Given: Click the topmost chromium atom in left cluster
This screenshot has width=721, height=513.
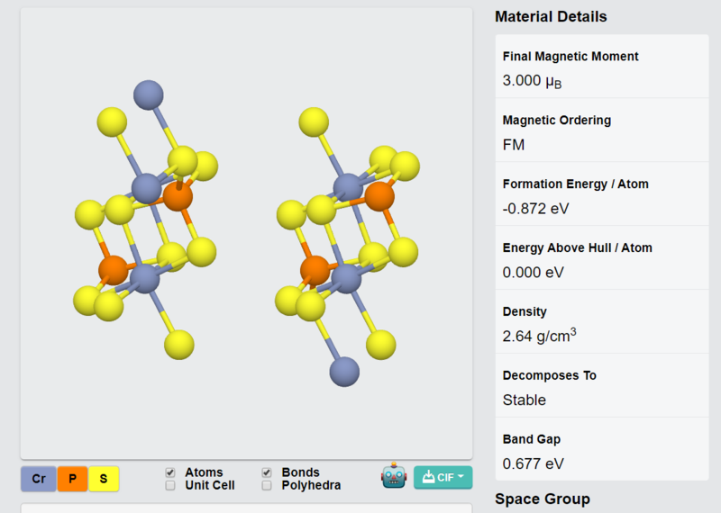Looking at the screenshot, I should pyautogui.click(x=148, y=95).
